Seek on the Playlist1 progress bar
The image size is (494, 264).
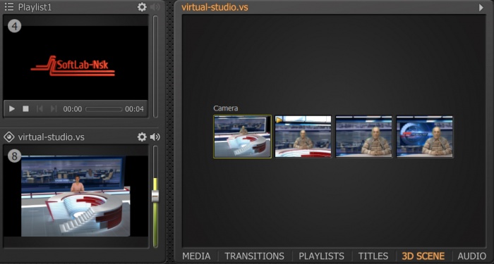pyautogui.click(x=104, y=109)
